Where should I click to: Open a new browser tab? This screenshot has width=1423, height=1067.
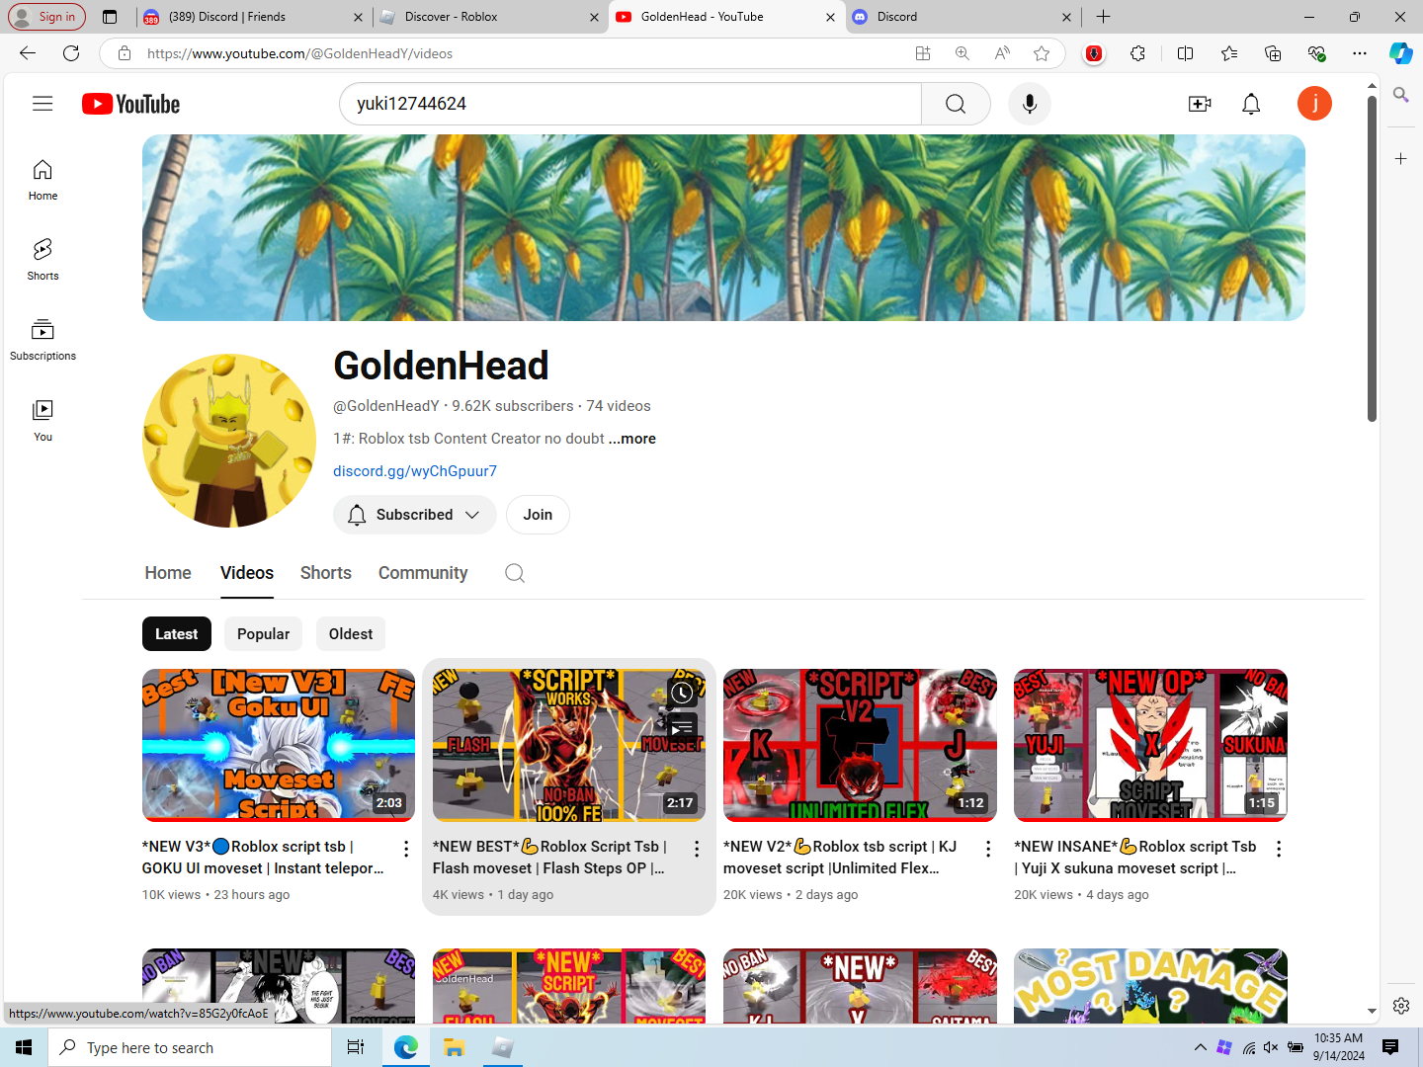(x=1104, y=17)
